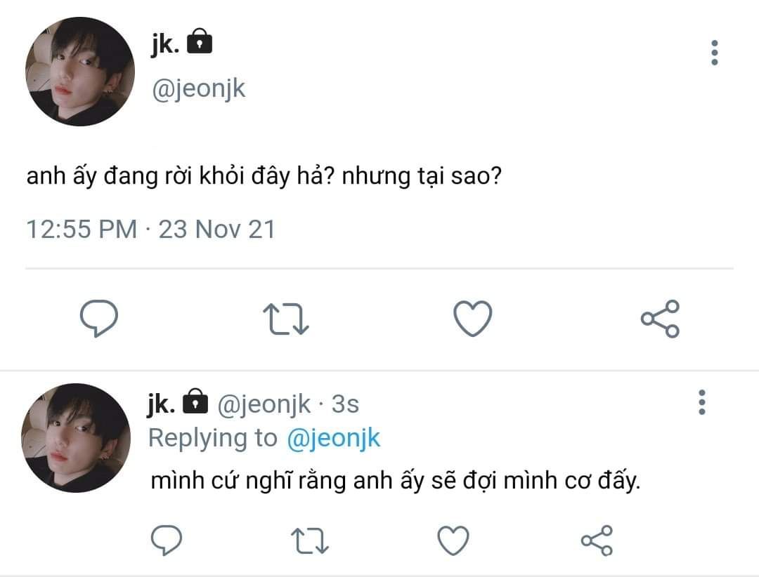Share the reply tweet
This screenshot has width=759, height=577.
click(x=597, y=540)
